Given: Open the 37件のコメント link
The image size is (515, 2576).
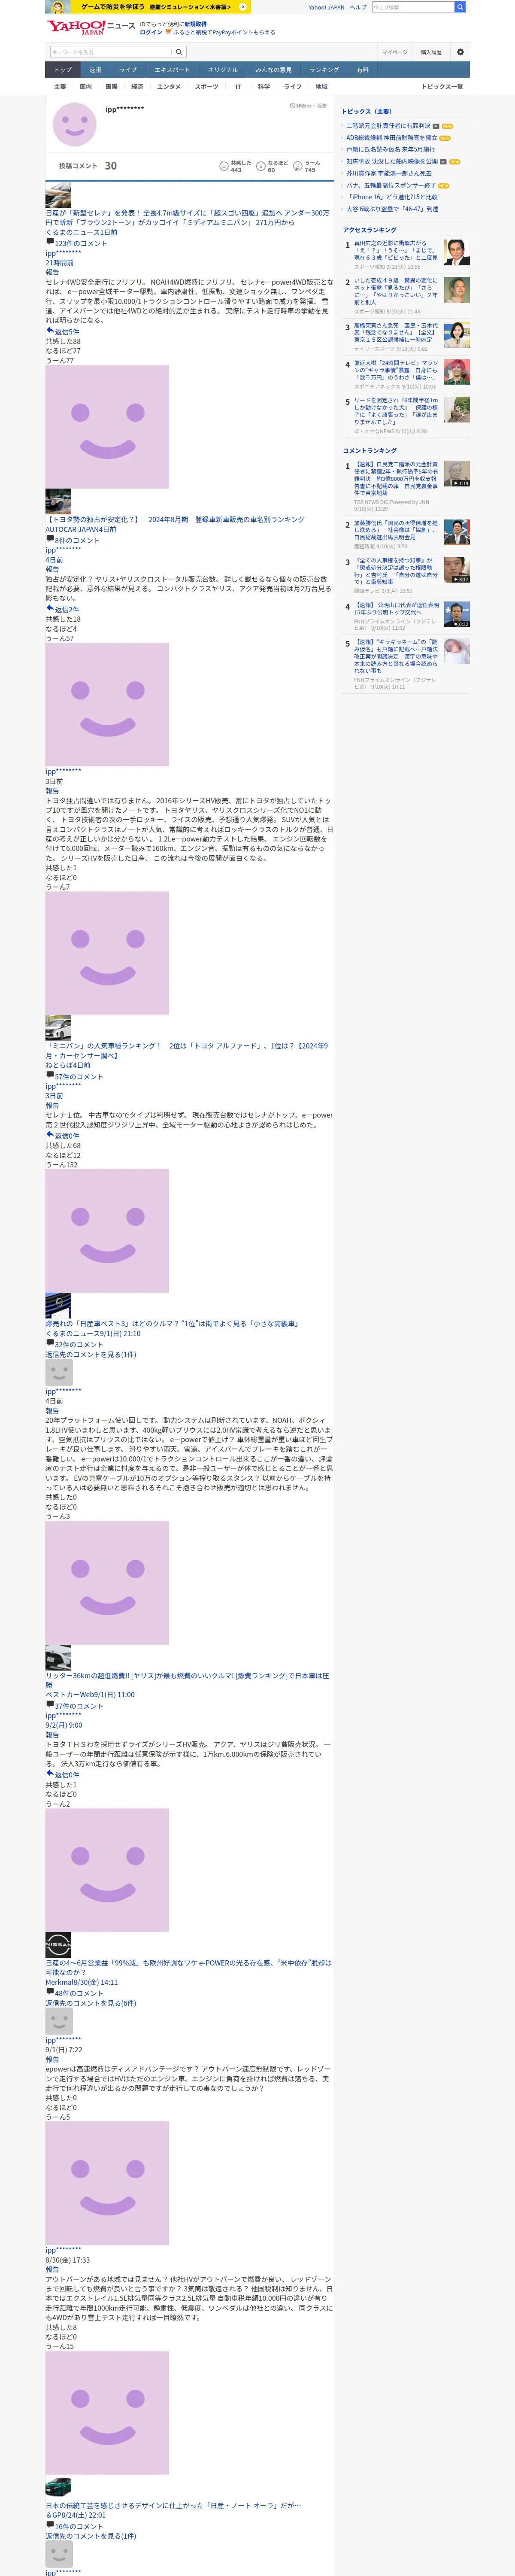Looking at the screenshot, I should (79, 1706).
